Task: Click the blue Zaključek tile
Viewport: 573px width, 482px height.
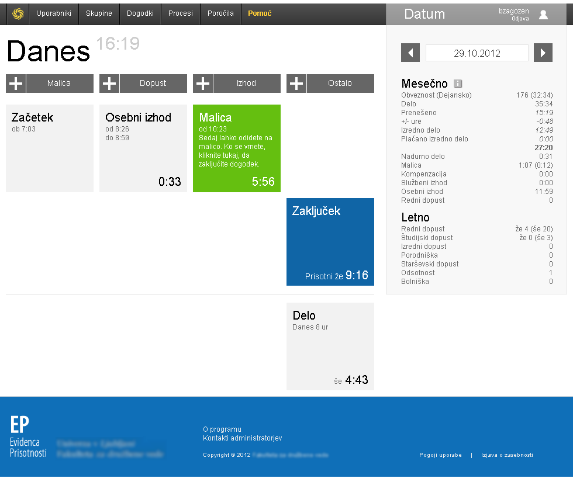Action: tap(330, 242)
